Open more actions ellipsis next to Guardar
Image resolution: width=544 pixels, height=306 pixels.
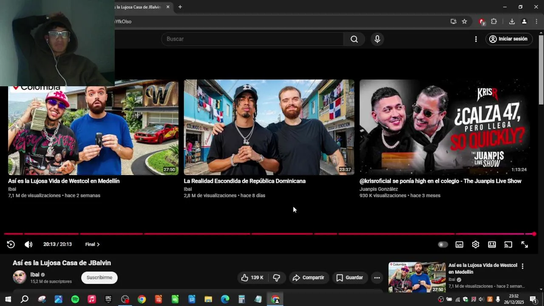pos(377,278)
